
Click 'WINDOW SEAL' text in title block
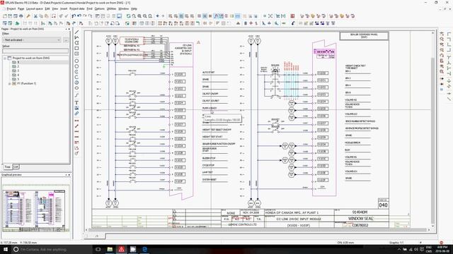click(360, 219)
